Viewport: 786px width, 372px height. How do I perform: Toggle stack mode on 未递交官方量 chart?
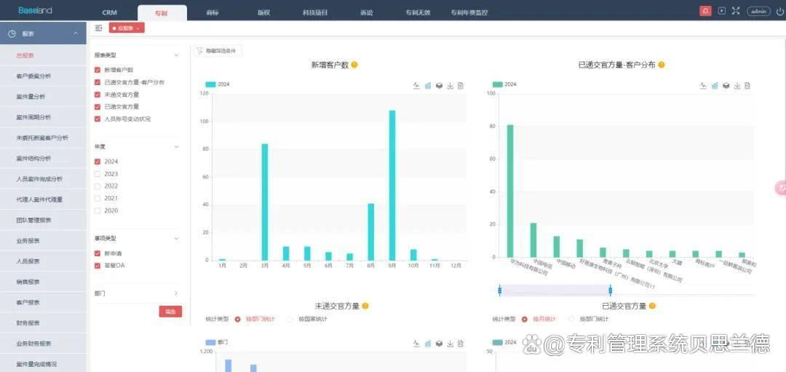[439, 344]
